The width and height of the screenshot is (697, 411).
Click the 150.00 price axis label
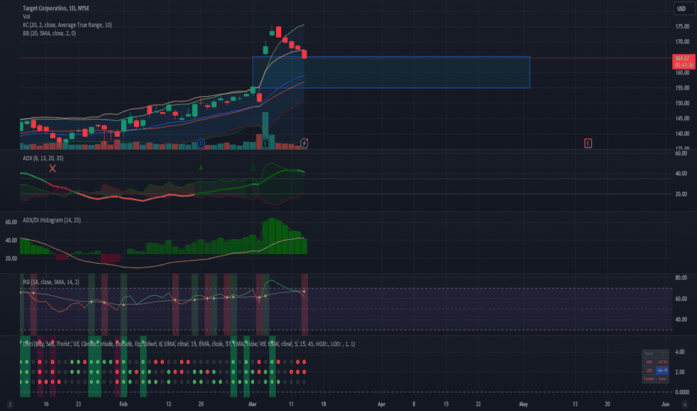682,103
